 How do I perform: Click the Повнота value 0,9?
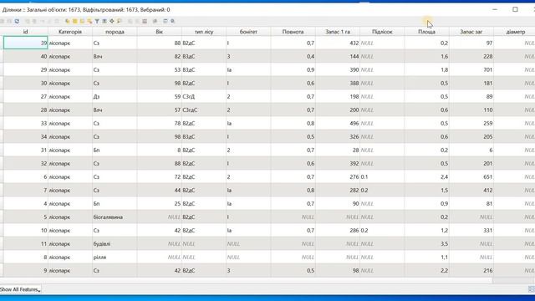[293, 69]
